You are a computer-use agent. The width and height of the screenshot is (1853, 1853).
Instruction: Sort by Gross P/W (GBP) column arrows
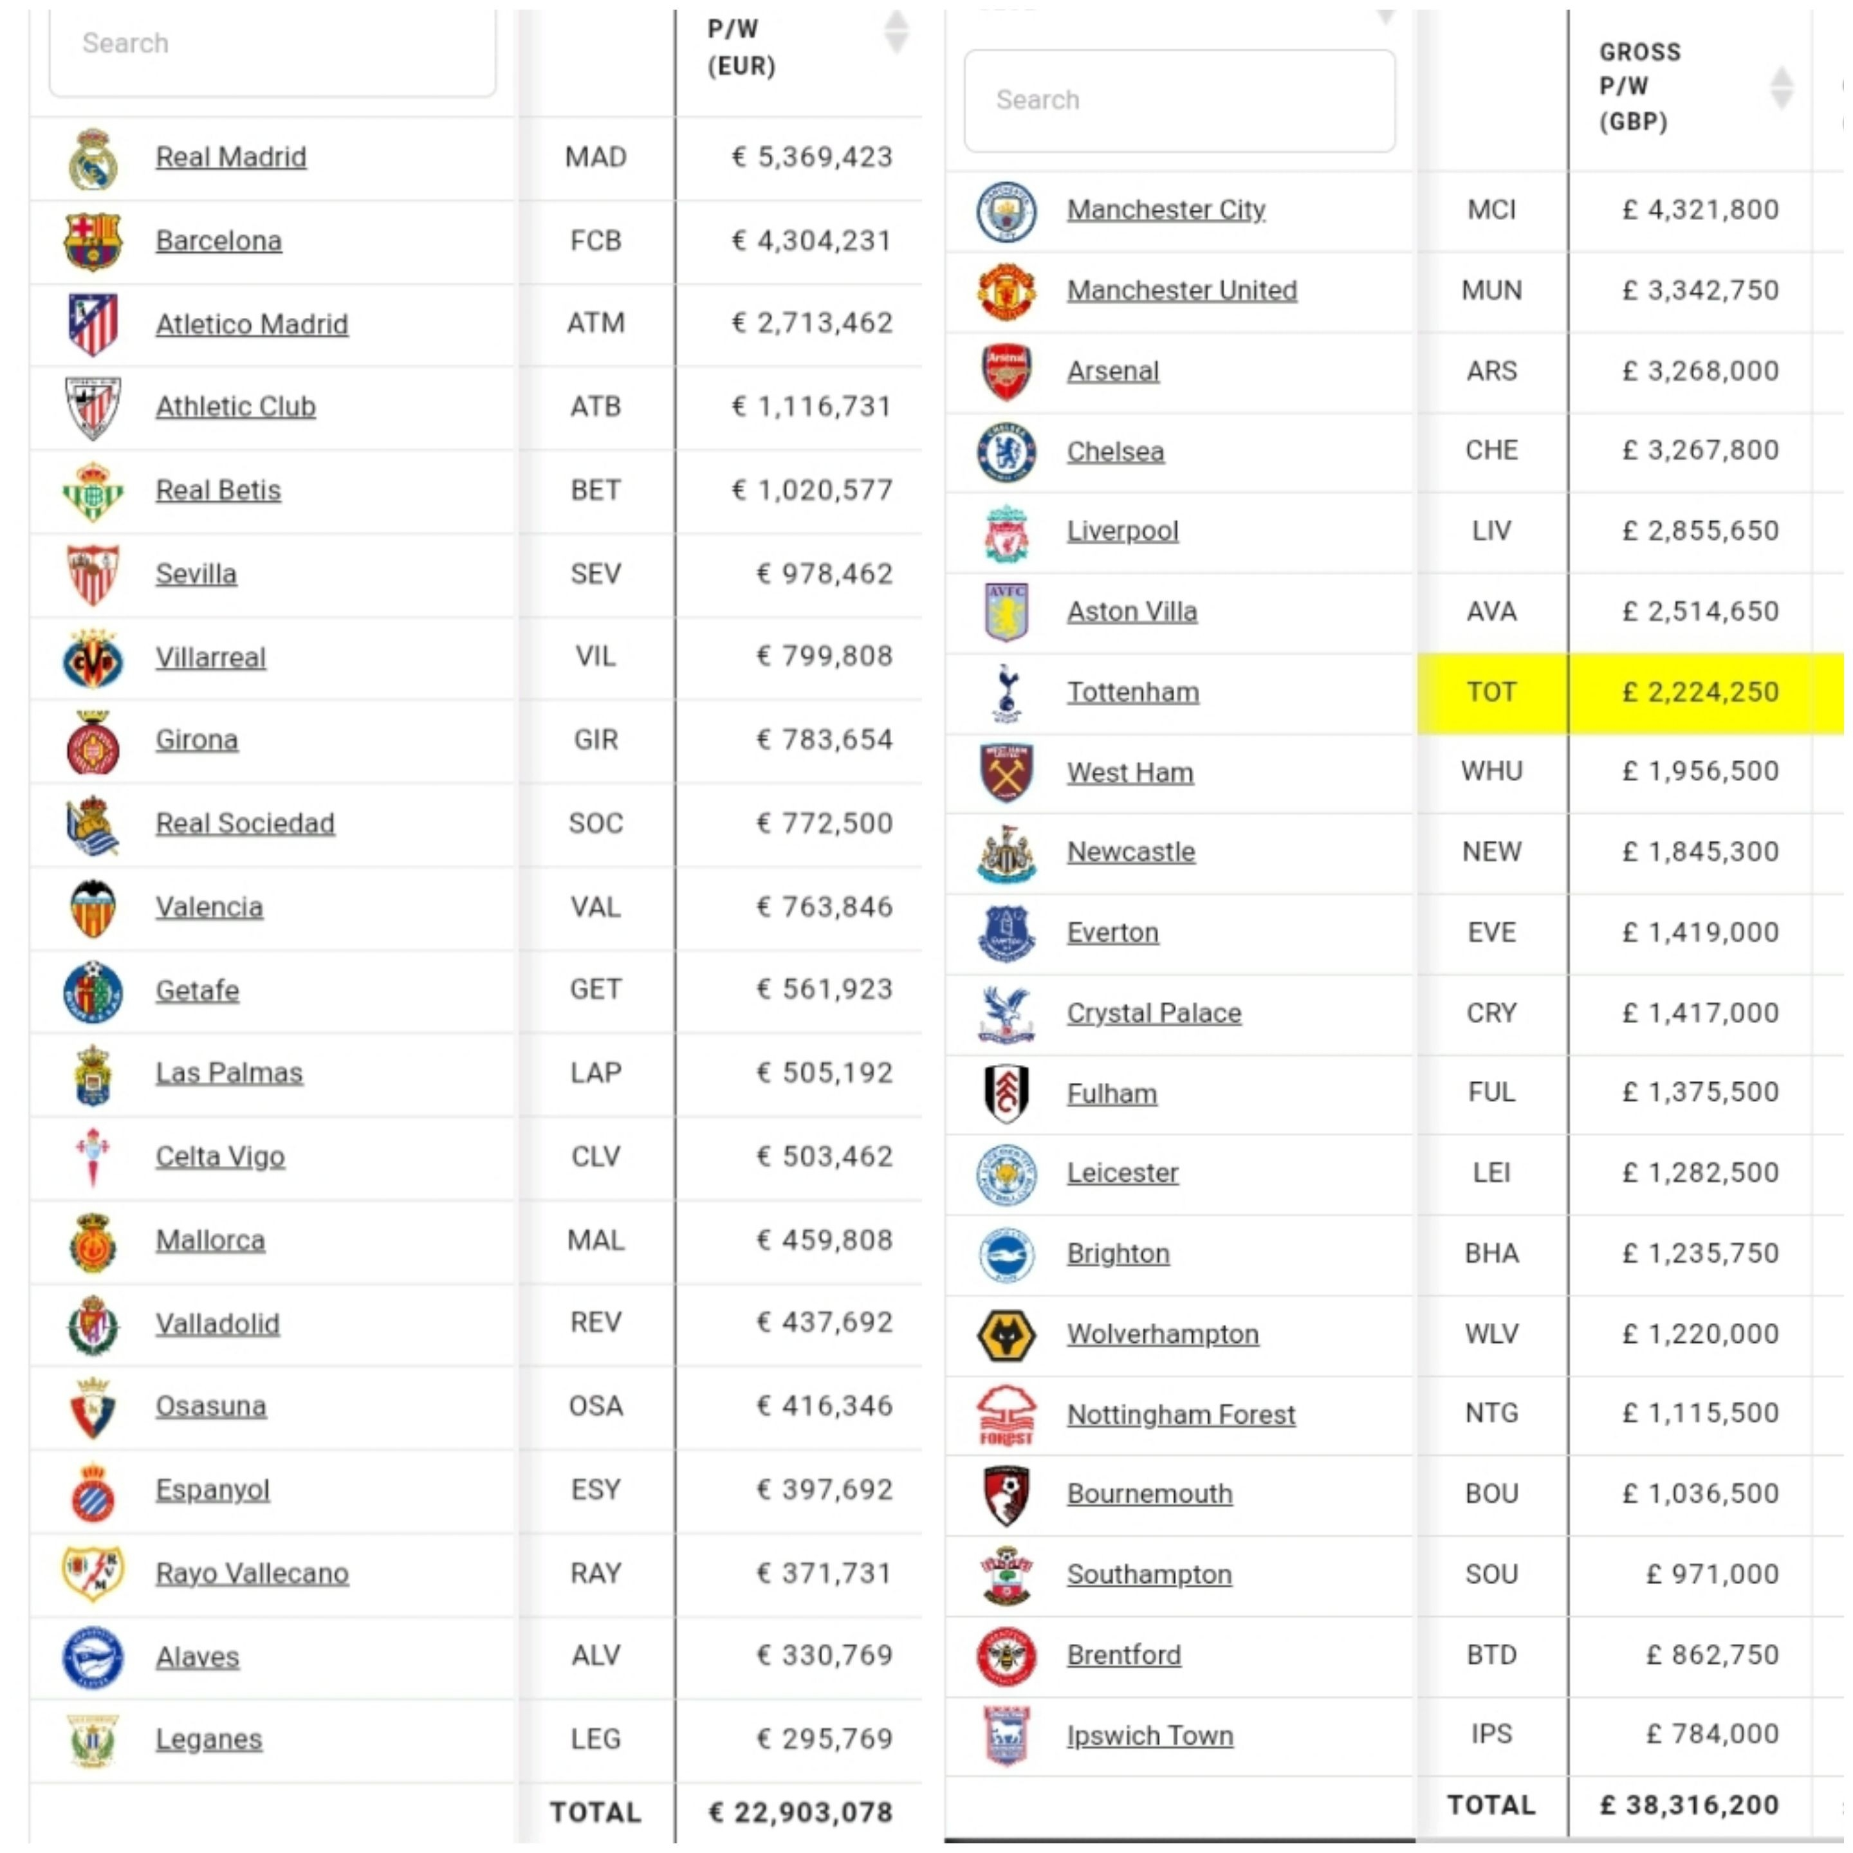pos(1781,88)
